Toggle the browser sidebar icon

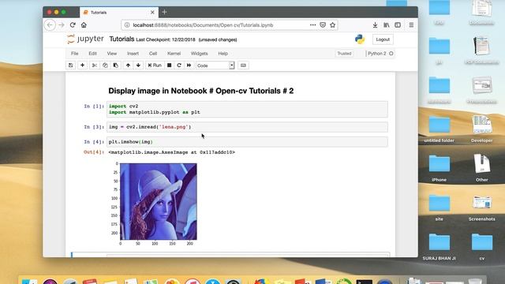(398, 25)
